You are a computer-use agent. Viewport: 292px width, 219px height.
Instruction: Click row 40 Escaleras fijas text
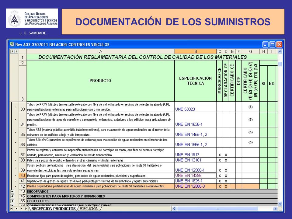[x=87, y=176]
